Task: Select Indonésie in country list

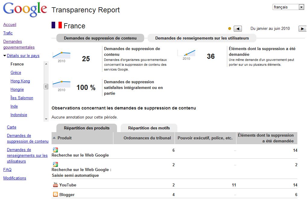Action: (x=19, y=115)
